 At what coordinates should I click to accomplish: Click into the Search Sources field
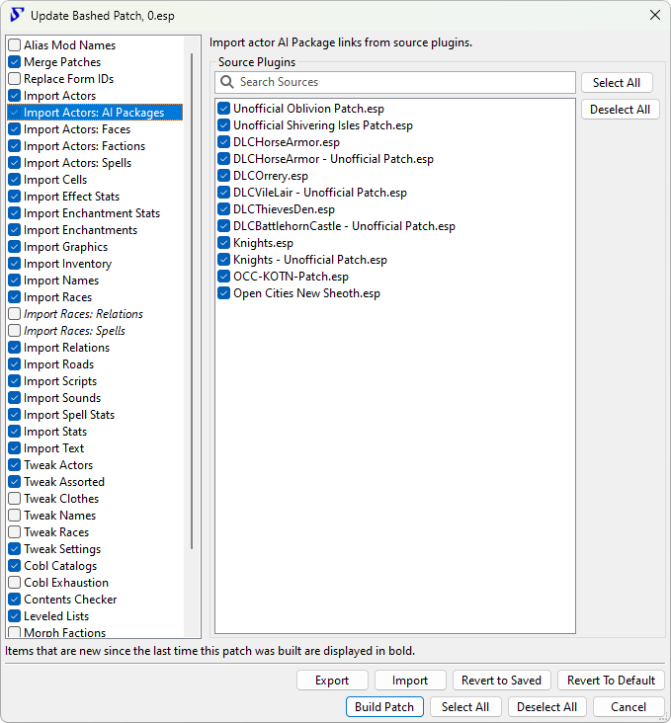[x=395, y=82]
